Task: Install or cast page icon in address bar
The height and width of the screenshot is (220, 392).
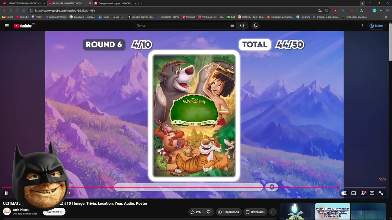Action: 320,10
